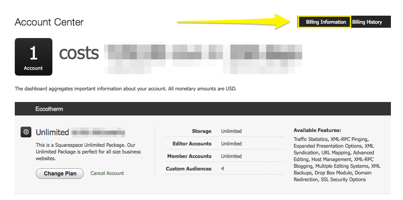Image resolution: width=403 pixels, height=200 pixels.
Task: Click the Available Features heading
Action: point(317,130)
